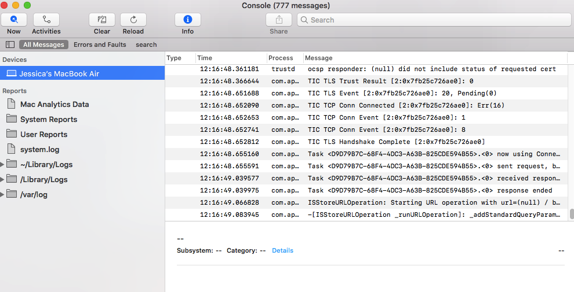Reload messages with the Reload icon
Screen dimensions: 574x292
(x=133, y=20)
